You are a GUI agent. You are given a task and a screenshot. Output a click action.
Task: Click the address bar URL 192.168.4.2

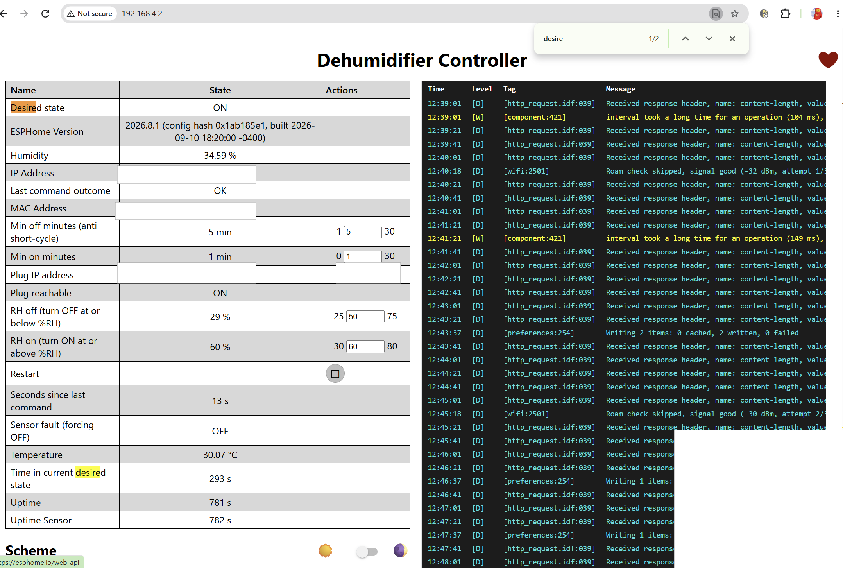tap(142, 14)
